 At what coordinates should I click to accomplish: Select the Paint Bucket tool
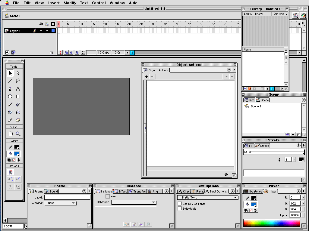pos(18,112)
